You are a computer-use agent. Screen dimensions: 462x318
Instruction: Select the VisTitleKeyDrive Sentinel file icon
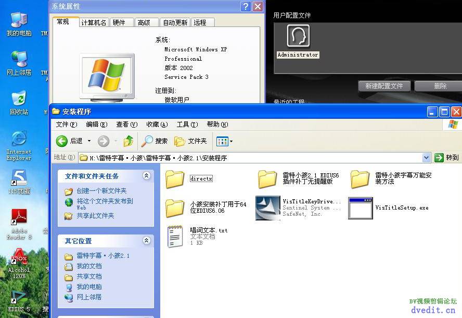click(x=268, y=208)
